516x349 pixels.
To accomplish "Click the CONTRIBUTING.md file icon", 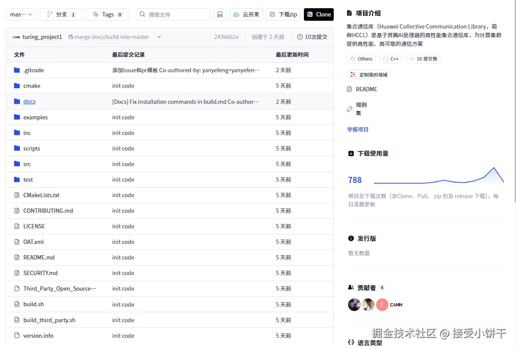I will [x=17, y=211].
